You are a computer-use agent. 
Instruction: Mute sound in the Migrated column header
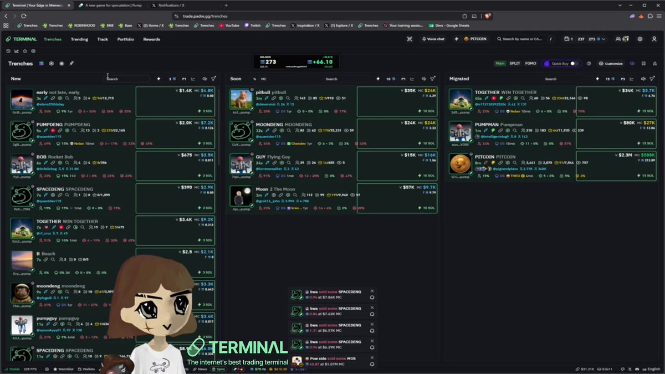click(643, 79)
